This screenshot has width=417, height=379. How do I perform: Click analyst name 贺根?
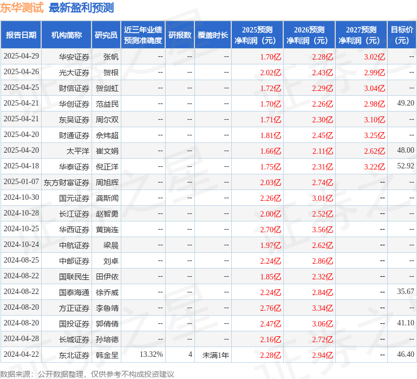[111, 73]
